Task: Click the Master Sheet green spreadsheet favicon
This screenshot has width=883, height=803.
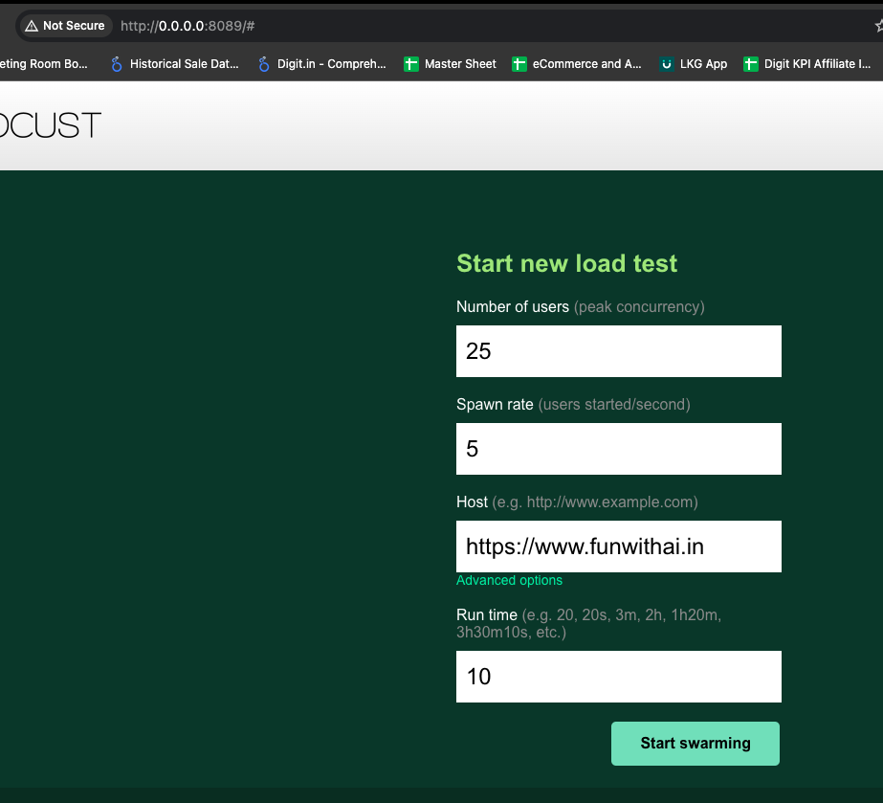Action: point(411,64)
